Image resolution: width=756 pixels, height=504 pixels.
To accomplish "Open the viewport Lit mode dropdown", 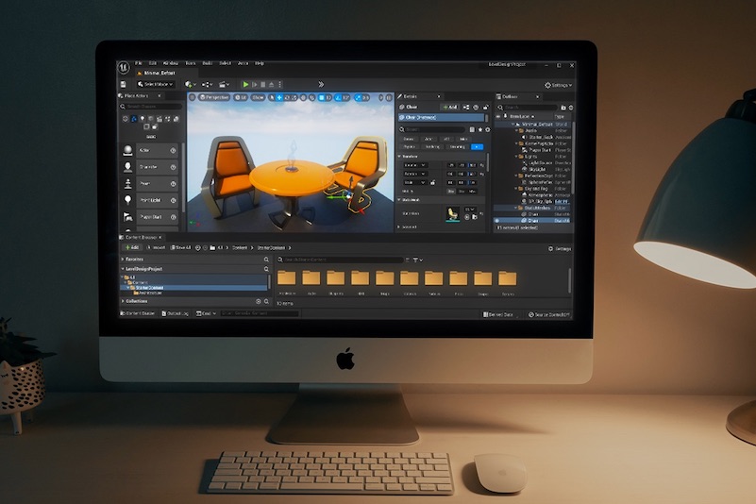I will pos(241,97).
